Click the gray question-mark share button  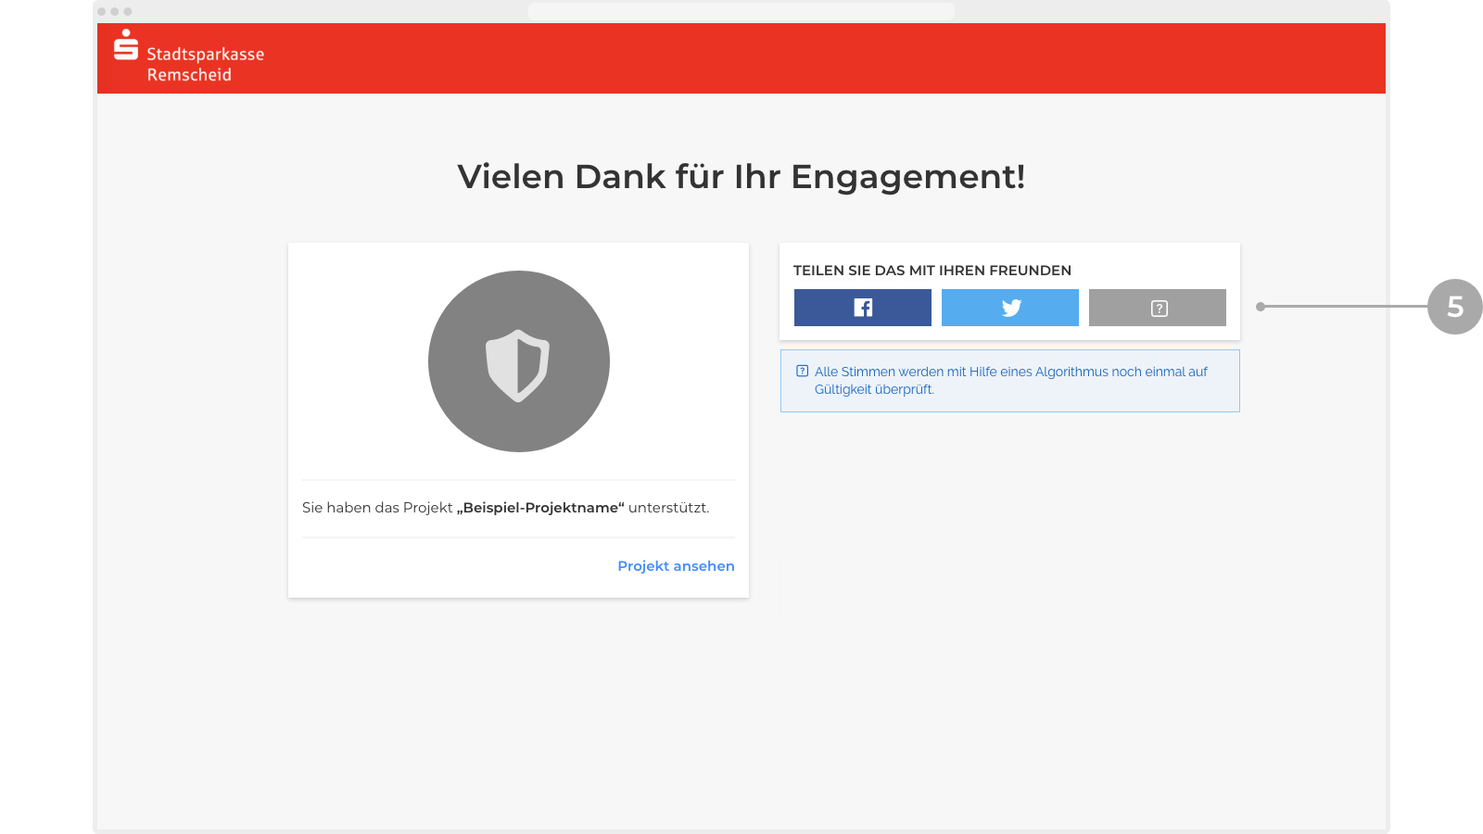[1157, 308]
